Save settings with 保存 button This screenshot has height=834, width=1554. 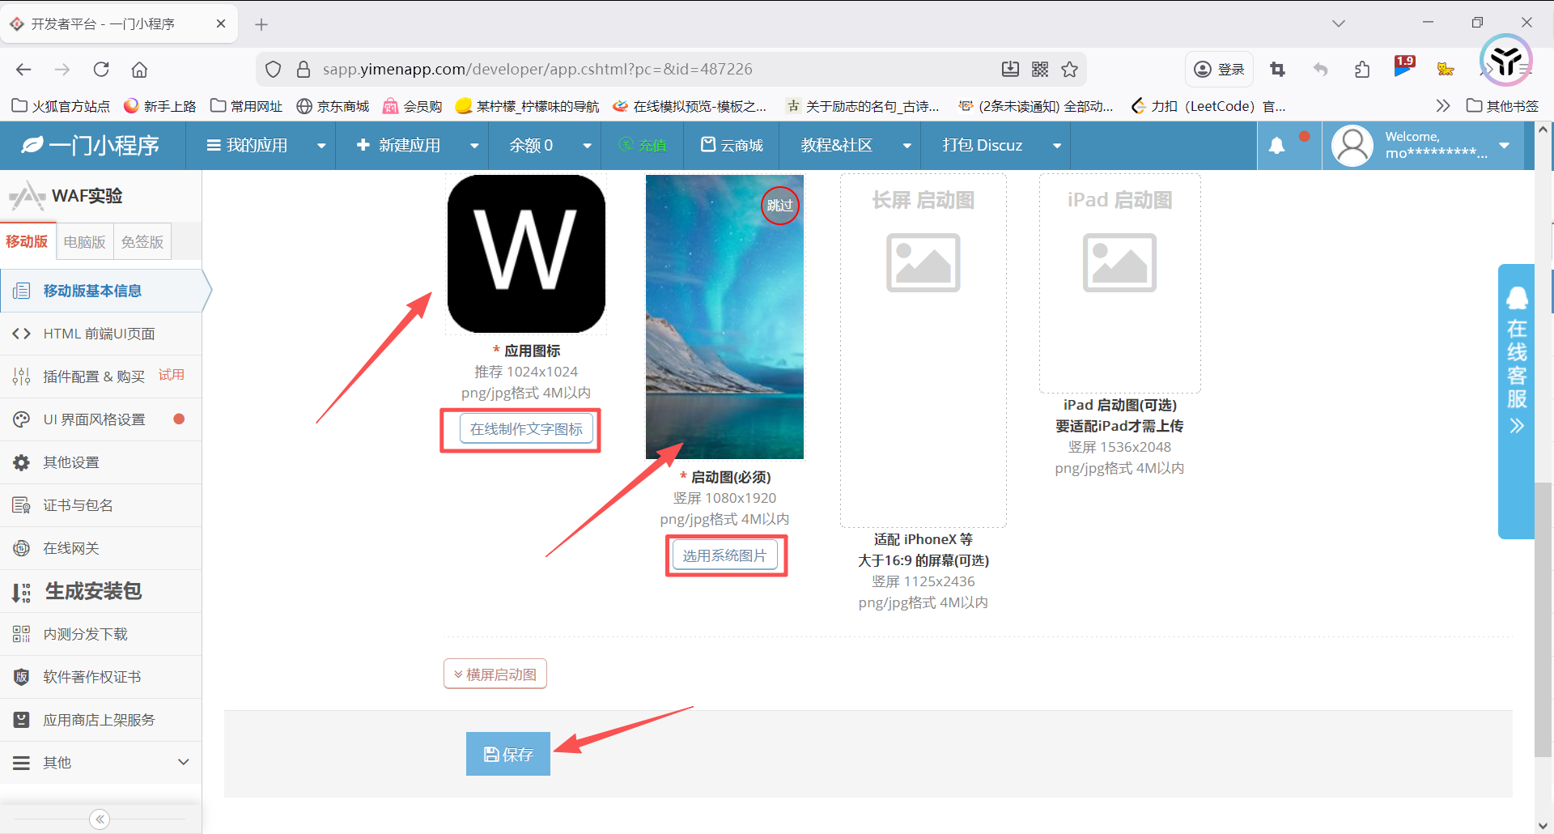click(x=508, y=754)
